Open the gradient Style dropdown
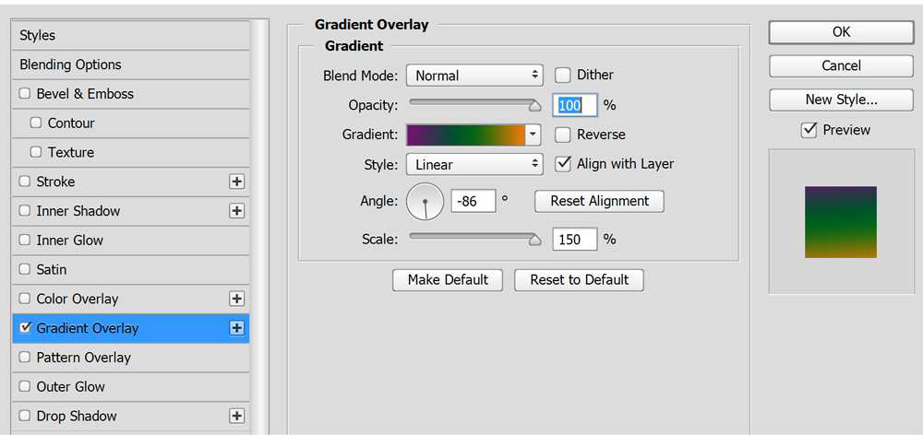923x435 pixels. click(x=474, y=165)
